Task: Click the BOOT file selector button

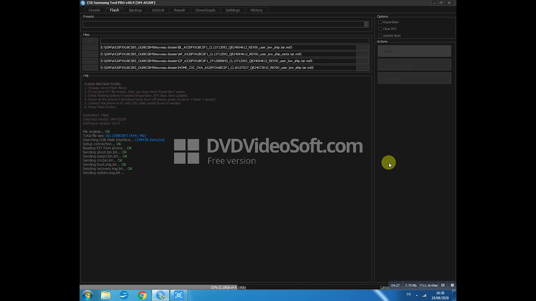Action: (x=90, y=48)
